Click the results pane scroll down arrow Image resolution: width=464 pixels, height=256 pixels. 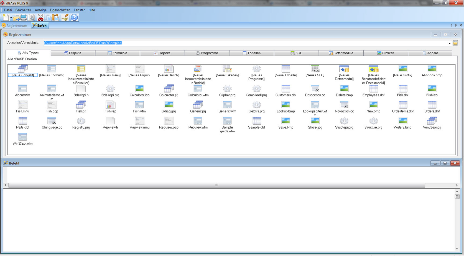(x=457, y=249)
